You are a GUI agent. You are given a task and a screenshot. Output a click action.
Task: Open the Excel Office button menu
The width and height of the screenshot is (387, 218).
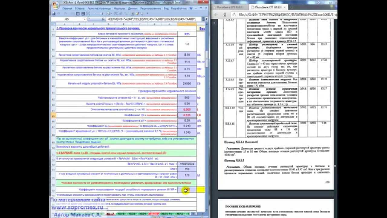click(x=55, y=5)
